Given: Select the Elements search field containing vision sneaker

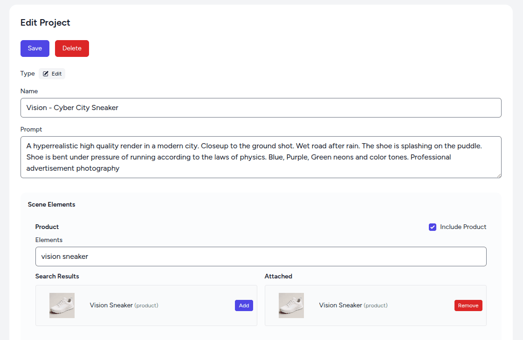Looking at the screenshot, I should [x=261, y=257].
